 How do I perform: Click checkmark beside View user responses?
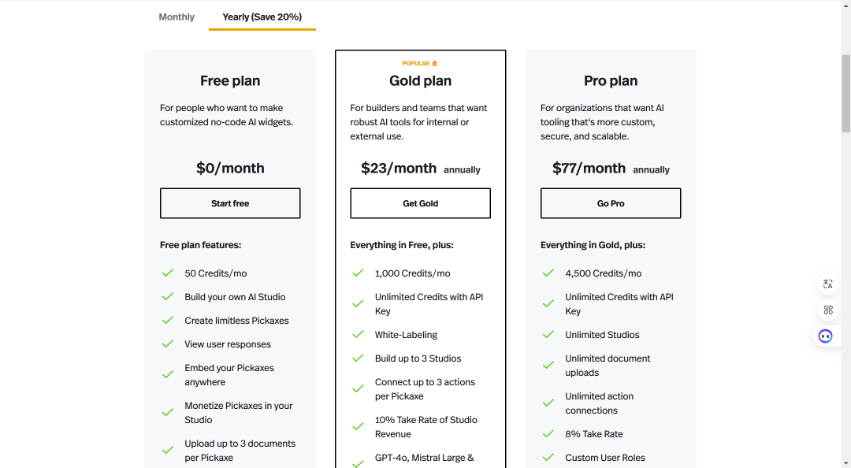[x=168, y=344]
